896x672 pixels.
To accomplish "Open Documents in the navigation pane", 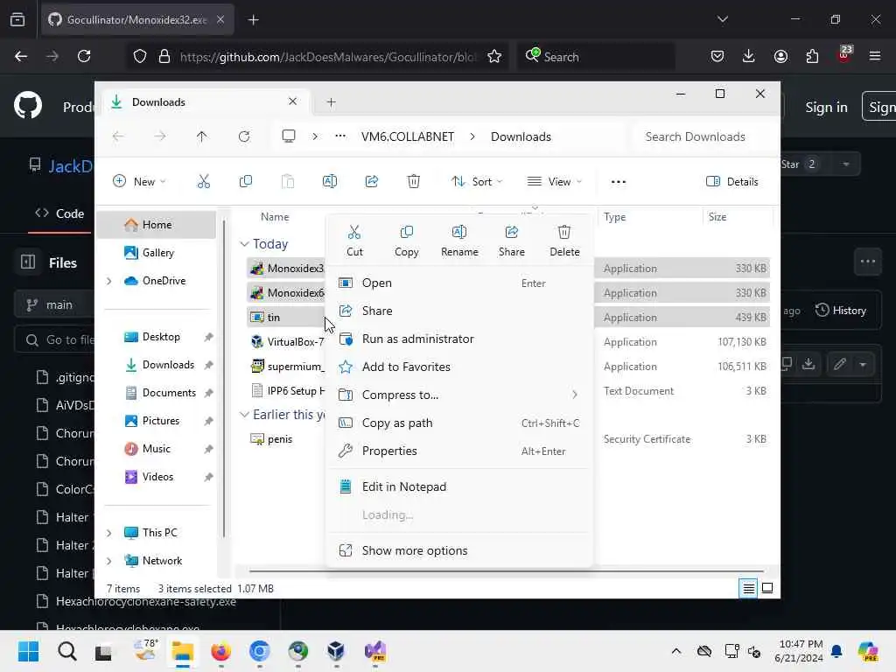I will pos(169,393).
